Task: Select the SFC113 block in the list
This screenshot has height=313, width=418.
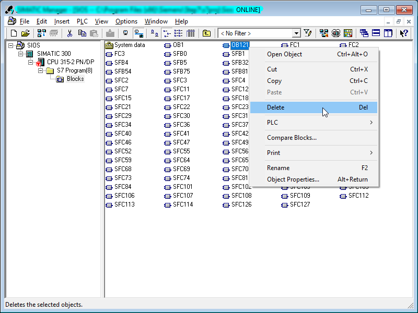Action: click(124, 204)
